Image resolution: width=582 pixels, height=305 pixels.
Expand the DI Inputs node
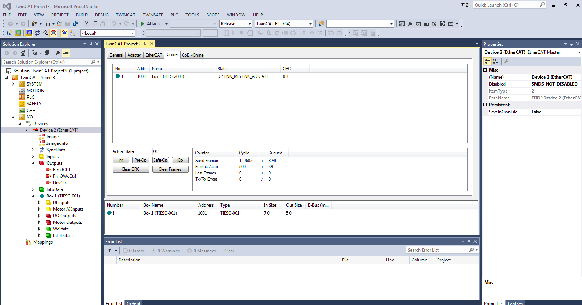pos(39,203)
